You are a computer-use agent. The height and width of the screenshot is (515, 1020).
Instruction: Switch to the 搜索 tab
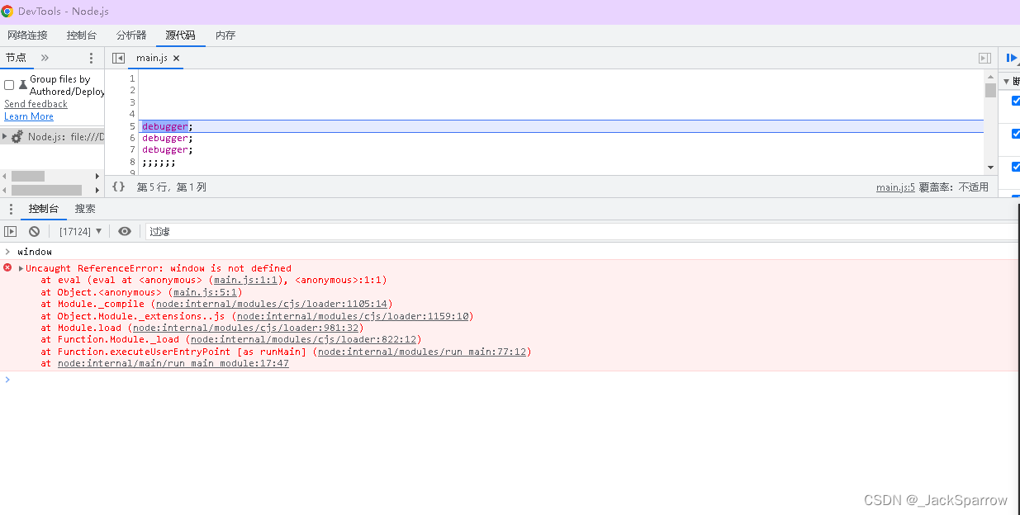point(84,209)
